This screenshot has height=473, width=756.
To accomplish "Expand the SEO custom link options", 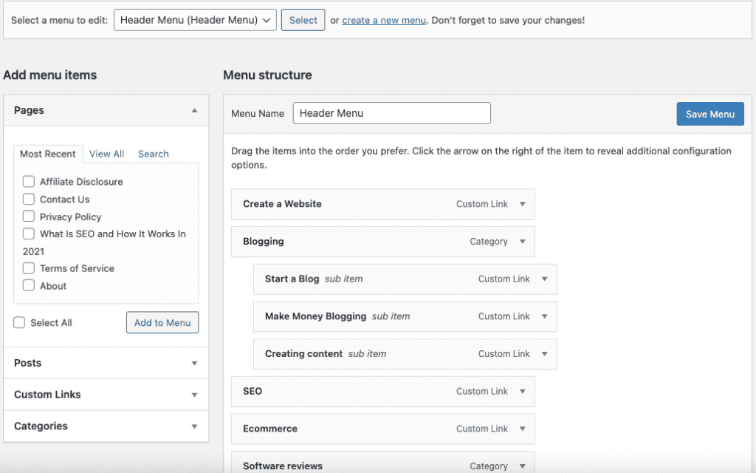I will pos(523,391).
